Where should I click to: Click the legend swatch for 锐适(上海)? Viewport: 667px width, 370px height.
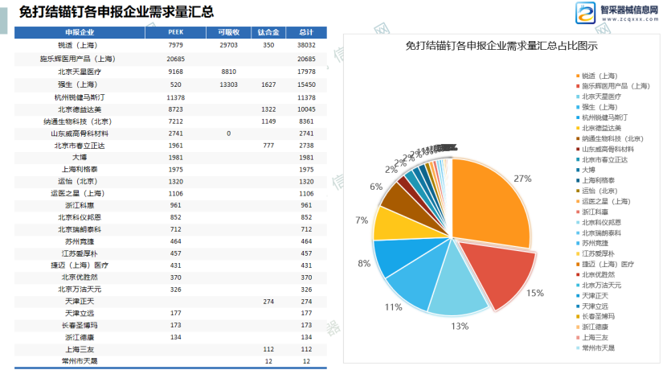pos(578,76)
